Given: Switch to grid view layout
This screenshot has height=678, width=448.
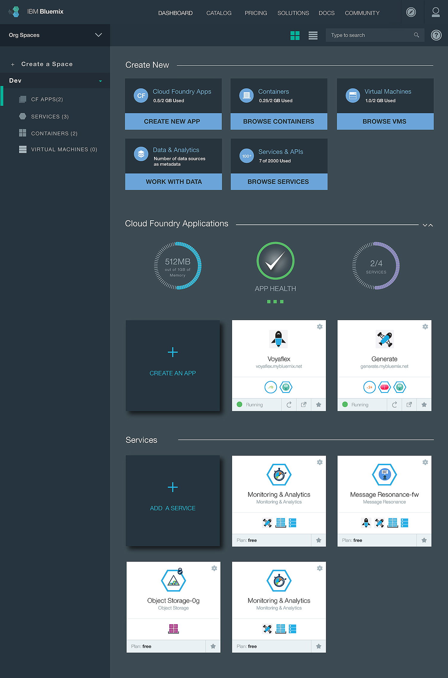Looking at the screenshot, I should point(295,36).
